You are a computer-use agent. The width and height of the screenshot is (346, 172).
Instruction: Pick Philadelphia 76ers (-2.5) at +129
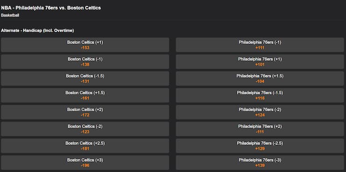coord(259,146)
